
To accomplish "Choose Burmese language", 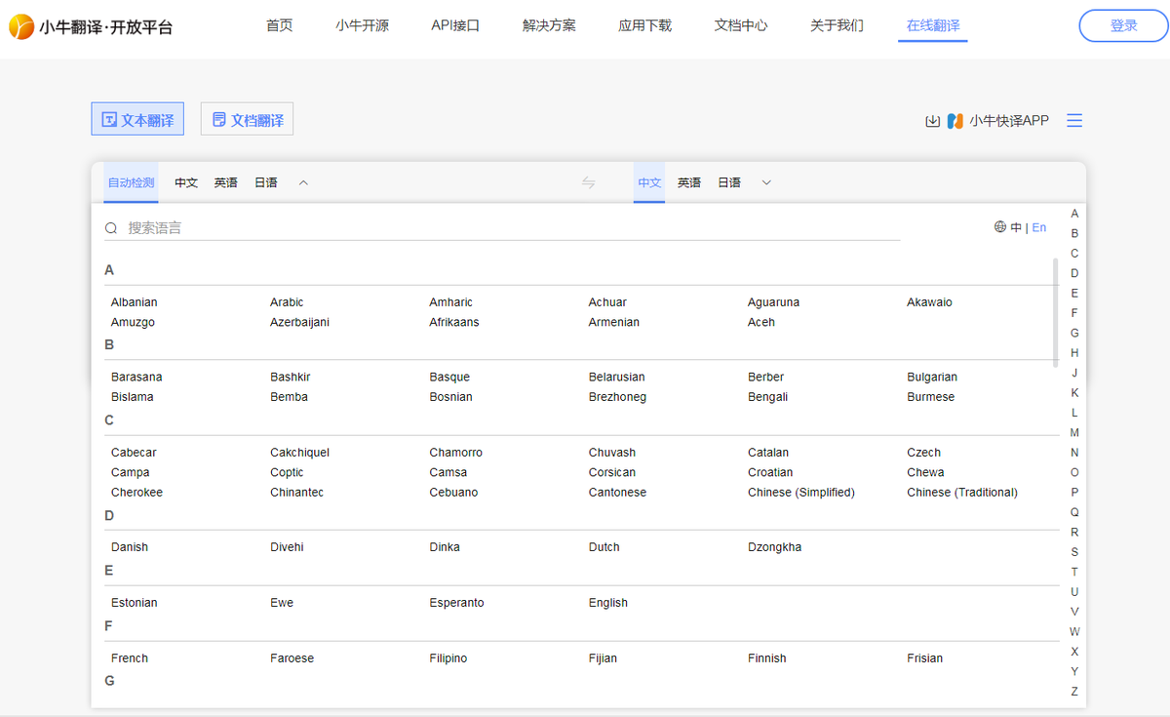I will tap(931, 397).
